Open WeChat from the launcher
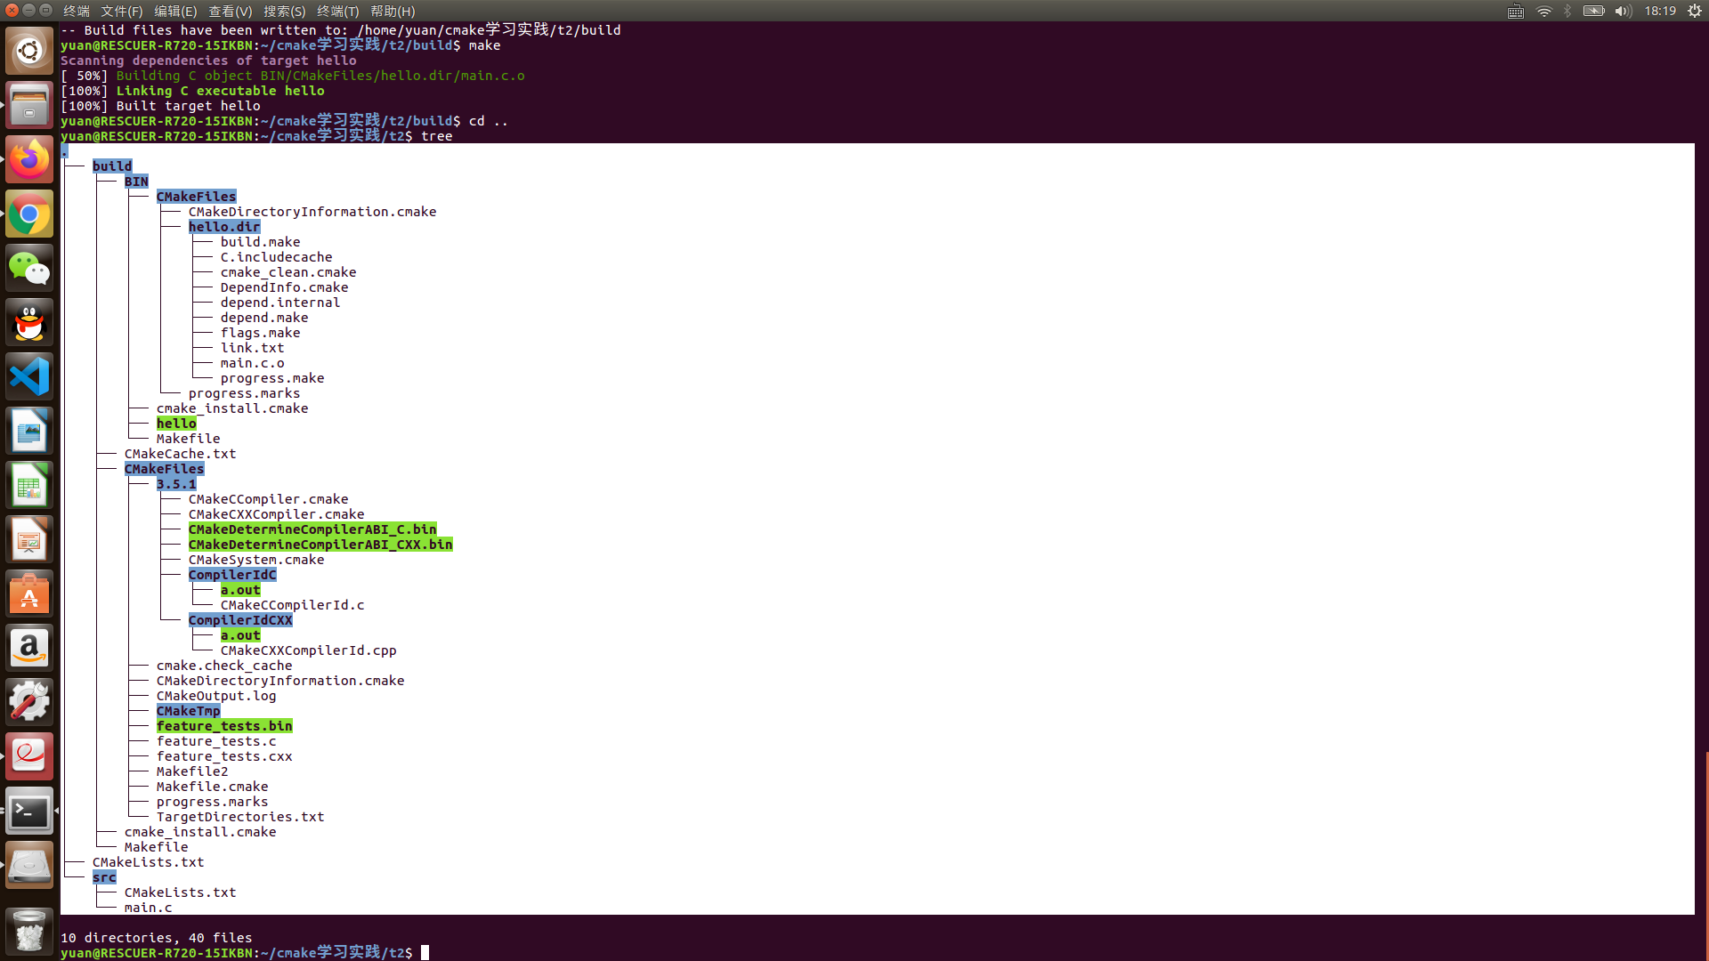 [x=29, y=269]
